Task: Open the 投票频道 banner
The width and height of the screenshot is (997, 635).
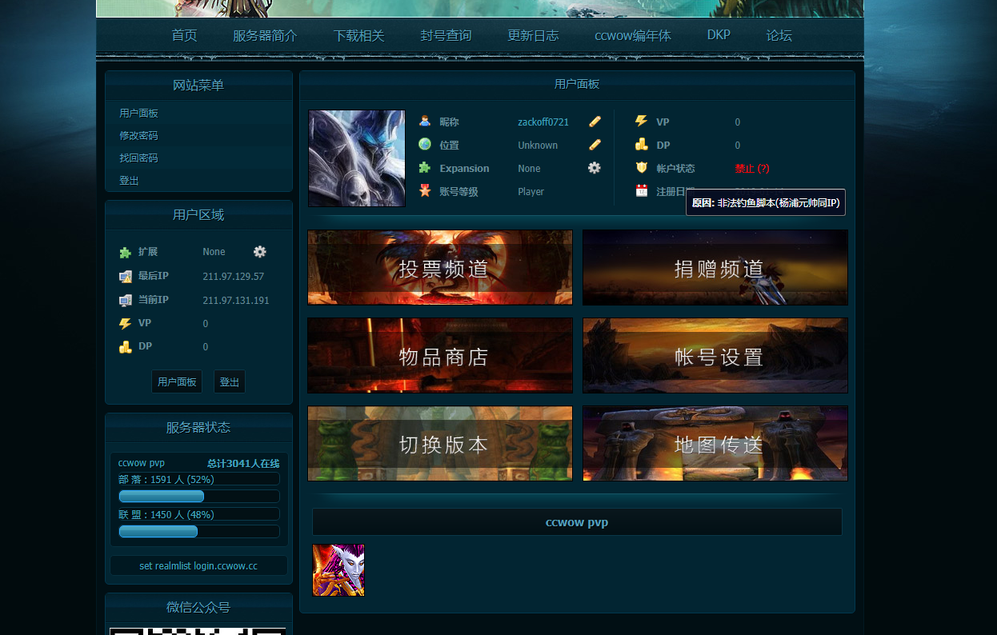Action: [439, 267]
